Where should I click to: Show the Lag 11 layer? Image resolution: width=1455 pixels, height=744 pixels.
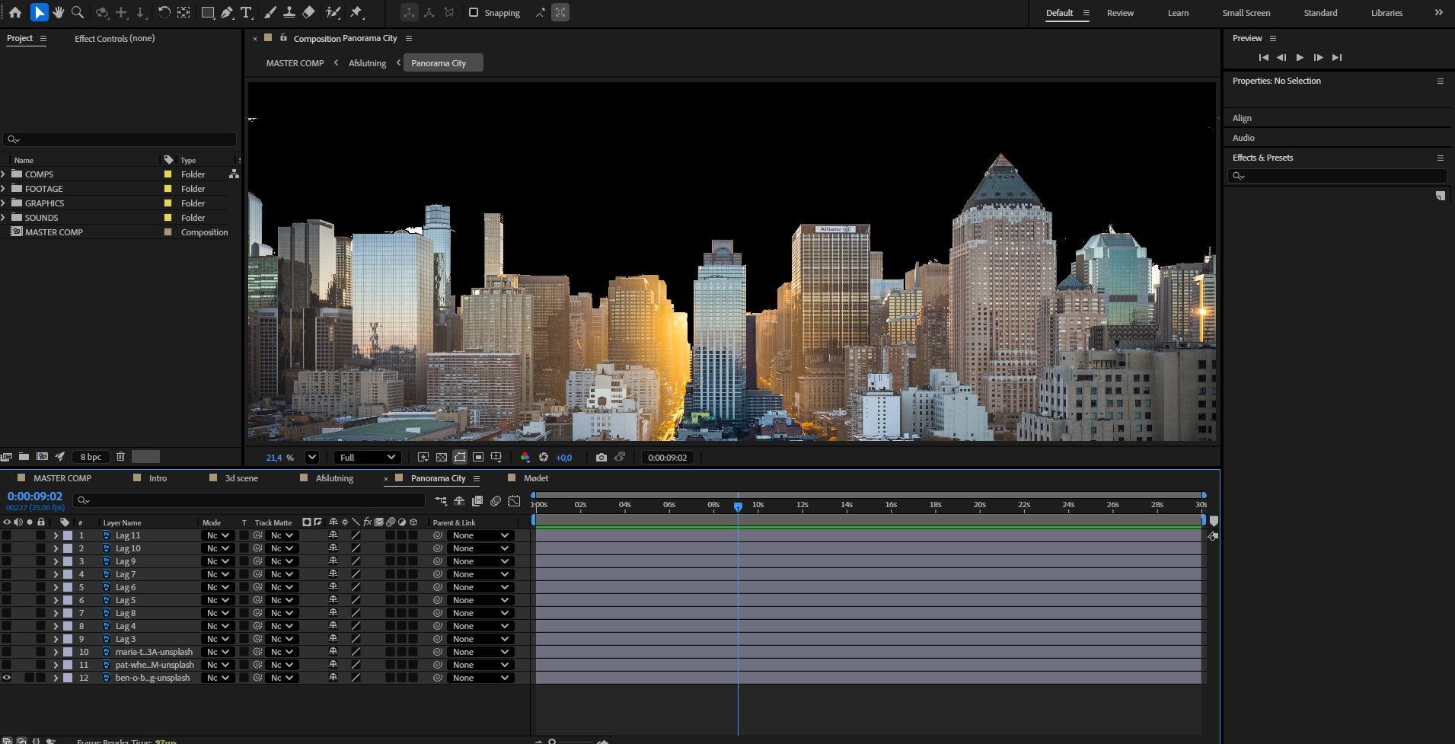(x=7, y=535)
